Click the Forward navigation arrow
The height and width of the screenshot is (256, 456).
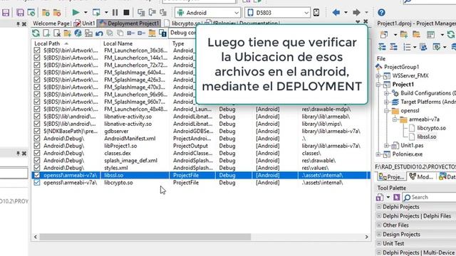coord(356,13)
